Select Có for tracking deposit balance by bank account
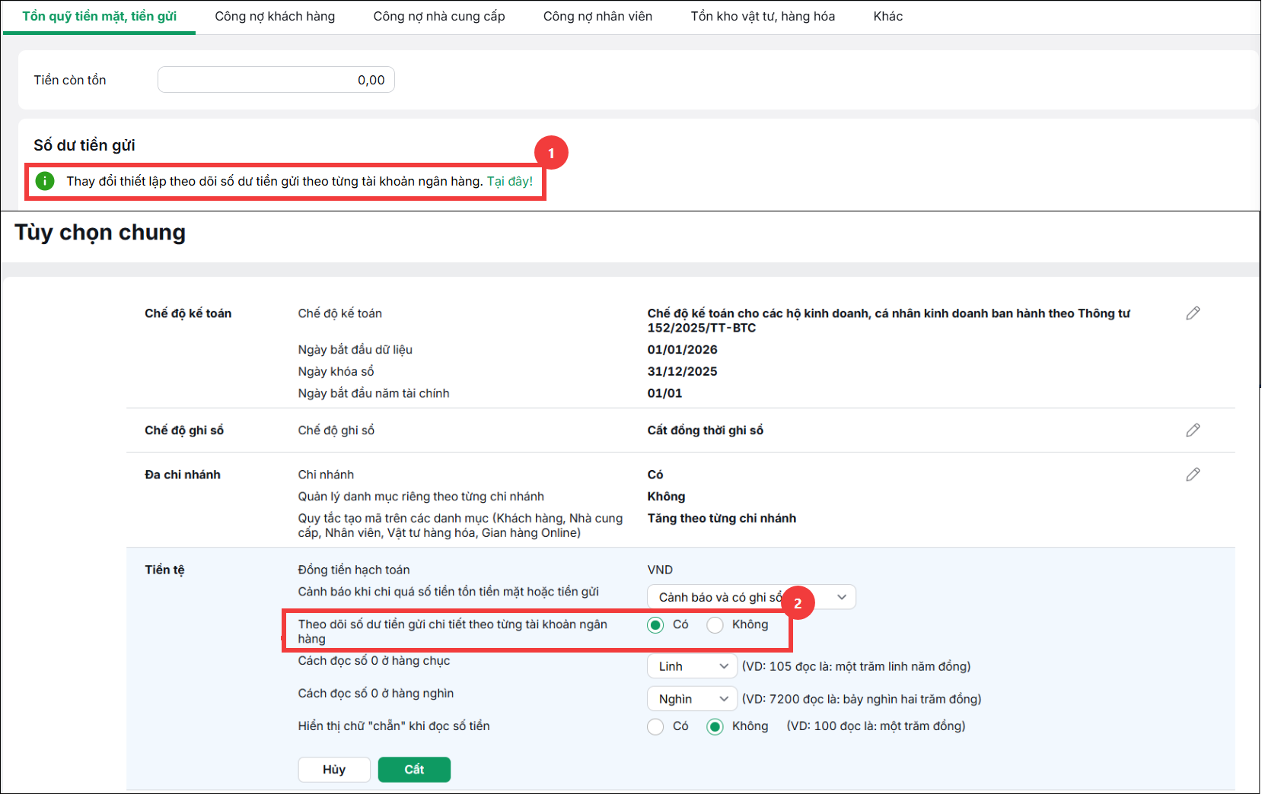This screenshot has width=1265, height=794. (x=655, y=625)
